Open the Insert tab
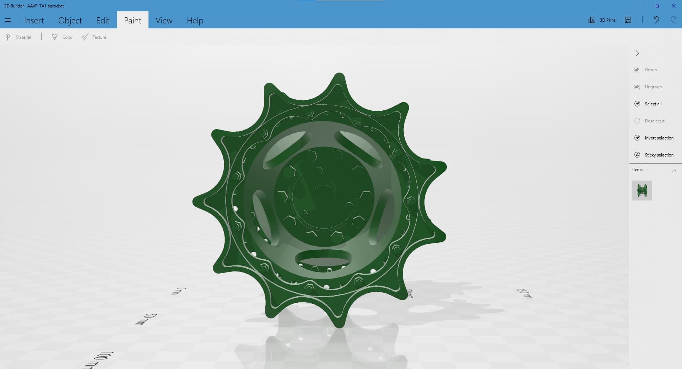This screenshot has width=682, height=369. pos(34,21)
